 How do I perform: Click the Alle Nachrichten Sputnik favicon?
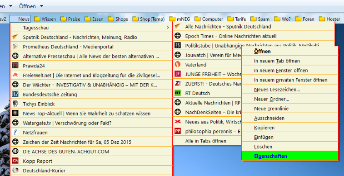pos(178,26)
